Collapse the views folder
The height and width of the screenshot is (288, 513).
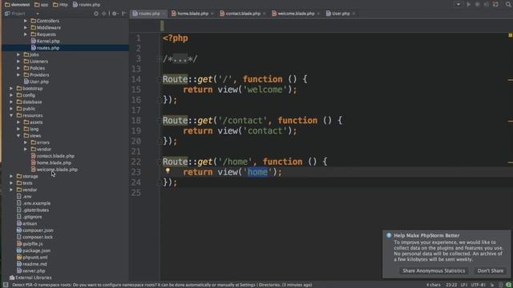coord(18,136)
